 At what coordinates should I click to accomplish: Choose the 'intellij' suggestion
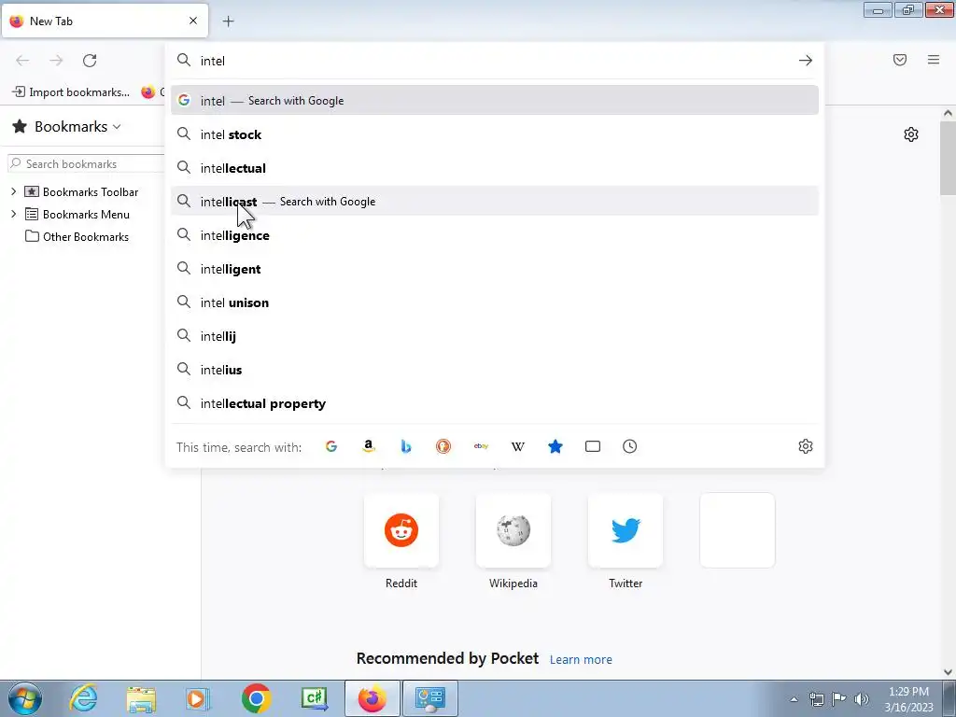coord(495,336)
